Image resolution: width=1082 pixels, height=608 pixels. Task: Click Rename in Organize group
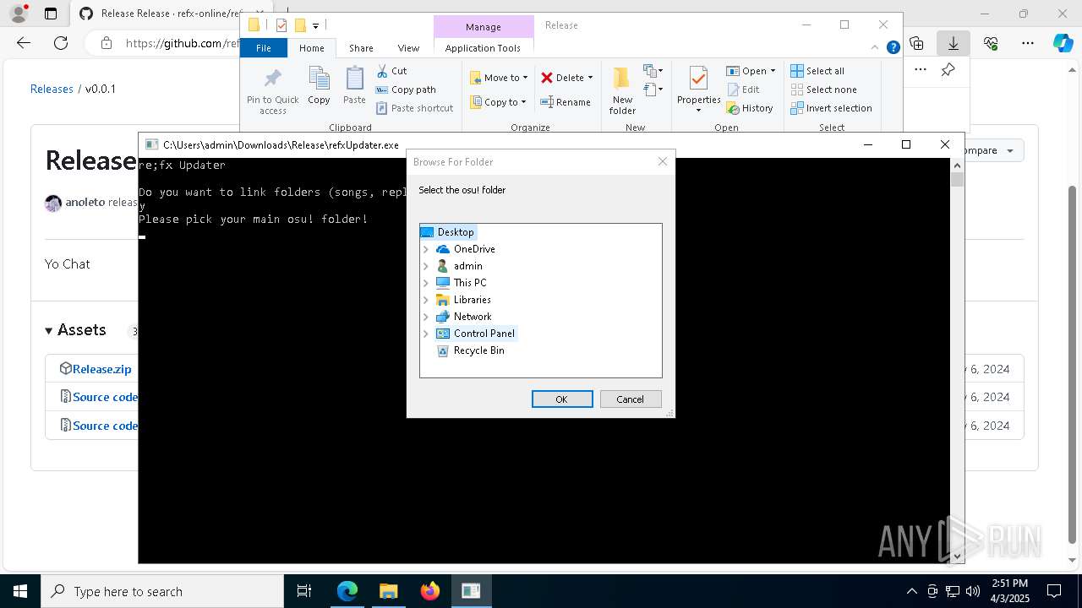click(x=566, y=102)
